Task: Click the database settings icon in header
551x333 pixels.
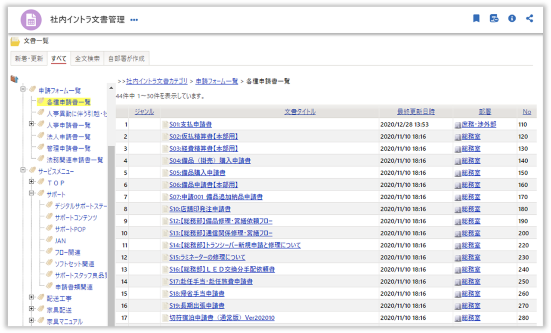Action: coord(494,18)
